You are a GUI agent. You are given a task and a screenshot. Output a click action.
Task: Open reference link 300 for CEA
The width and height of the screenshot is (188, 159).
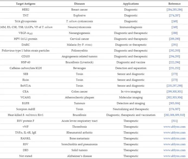tap(175, 92)
